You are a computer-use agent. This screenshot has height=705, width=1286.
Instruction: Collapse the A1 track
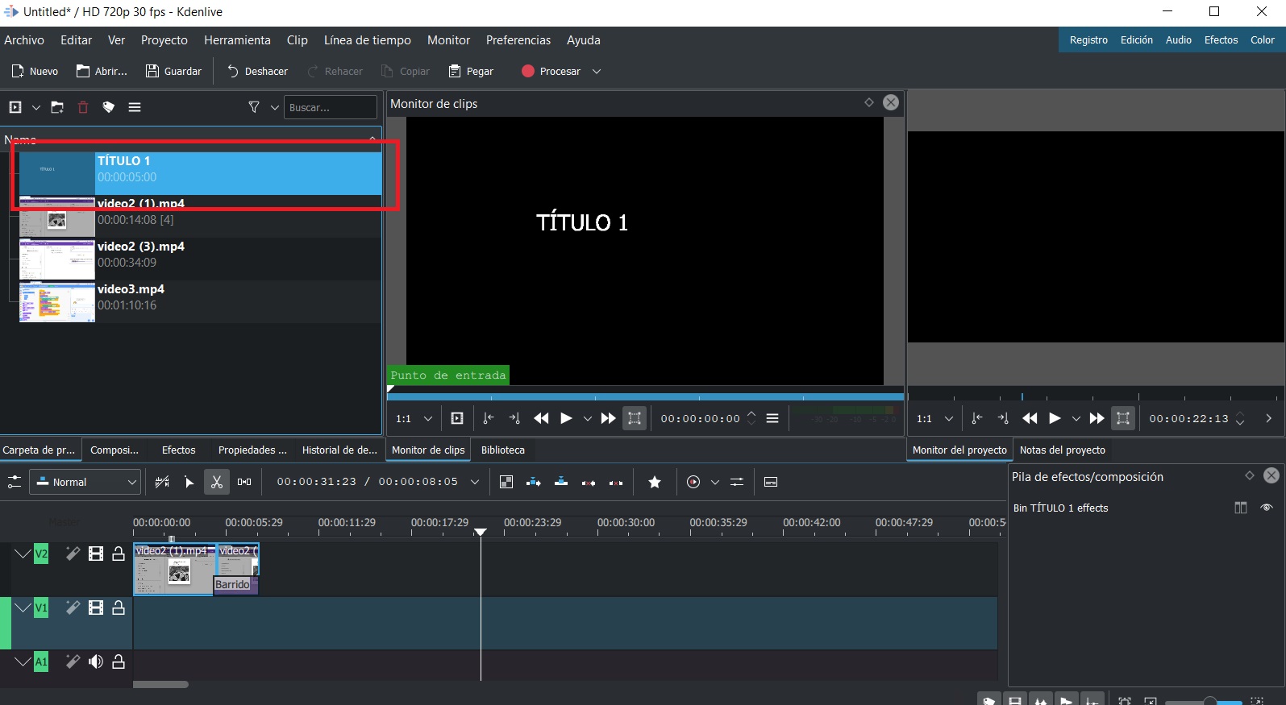(23, 661)
